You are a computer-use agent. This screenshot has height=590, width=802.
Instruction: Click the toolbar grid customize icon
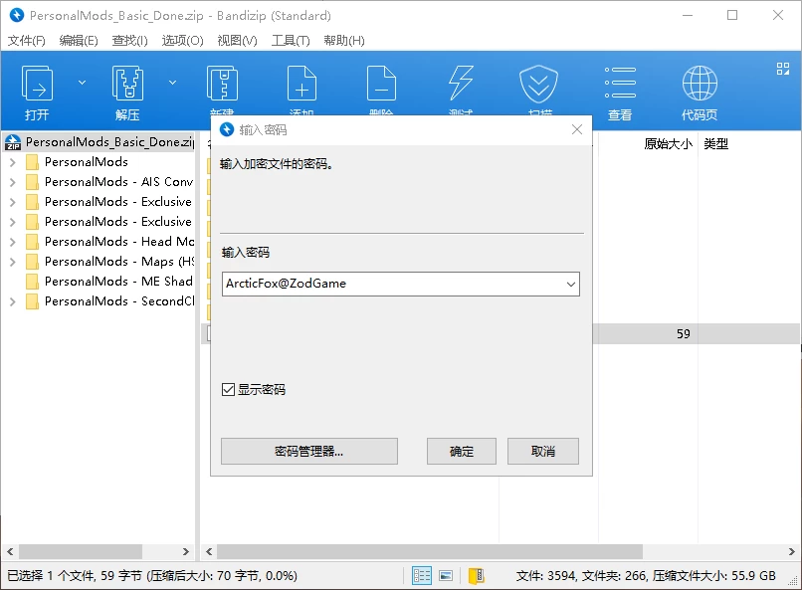pyautogui.click(x=782, y=69)
